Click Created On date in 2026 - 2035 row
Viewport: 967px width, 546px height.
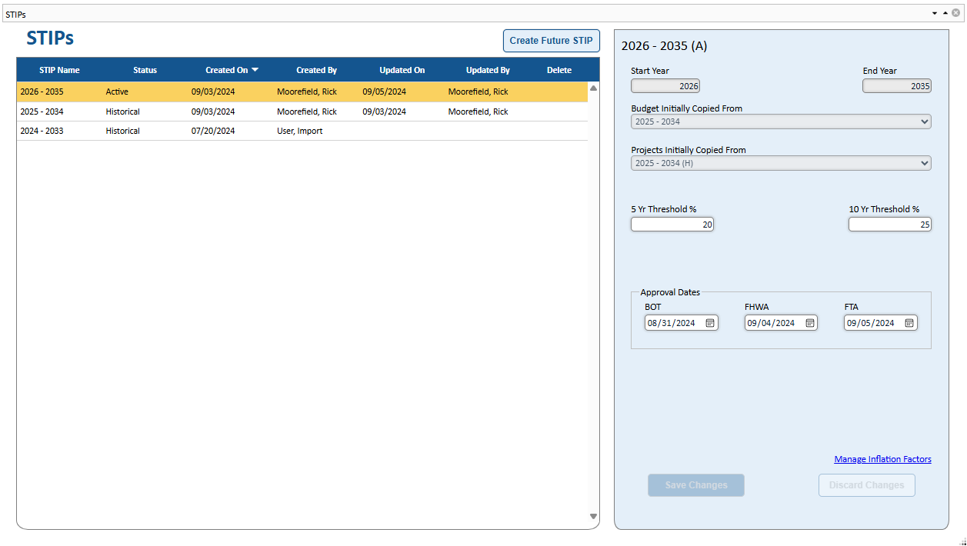(x=213, y=92)
